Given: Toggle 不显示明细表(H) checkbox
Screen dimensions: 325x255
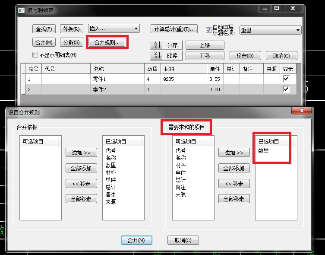Looking at the screenshot, I should point(35,55).
